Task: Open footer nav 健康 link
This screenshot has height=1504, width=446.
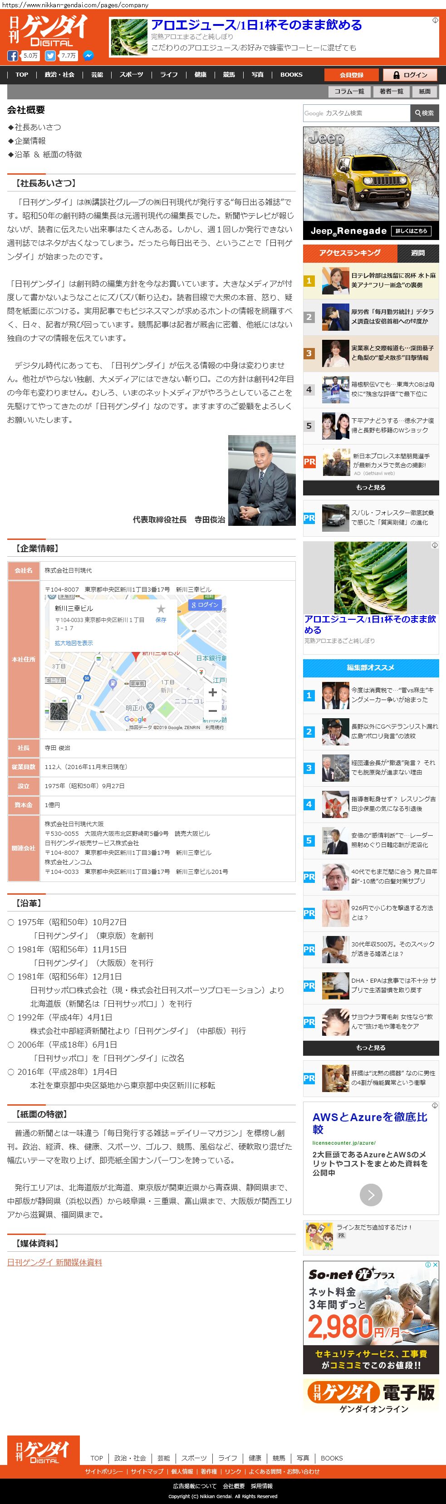Action: pyautogui.click(x=255, y=1458)
